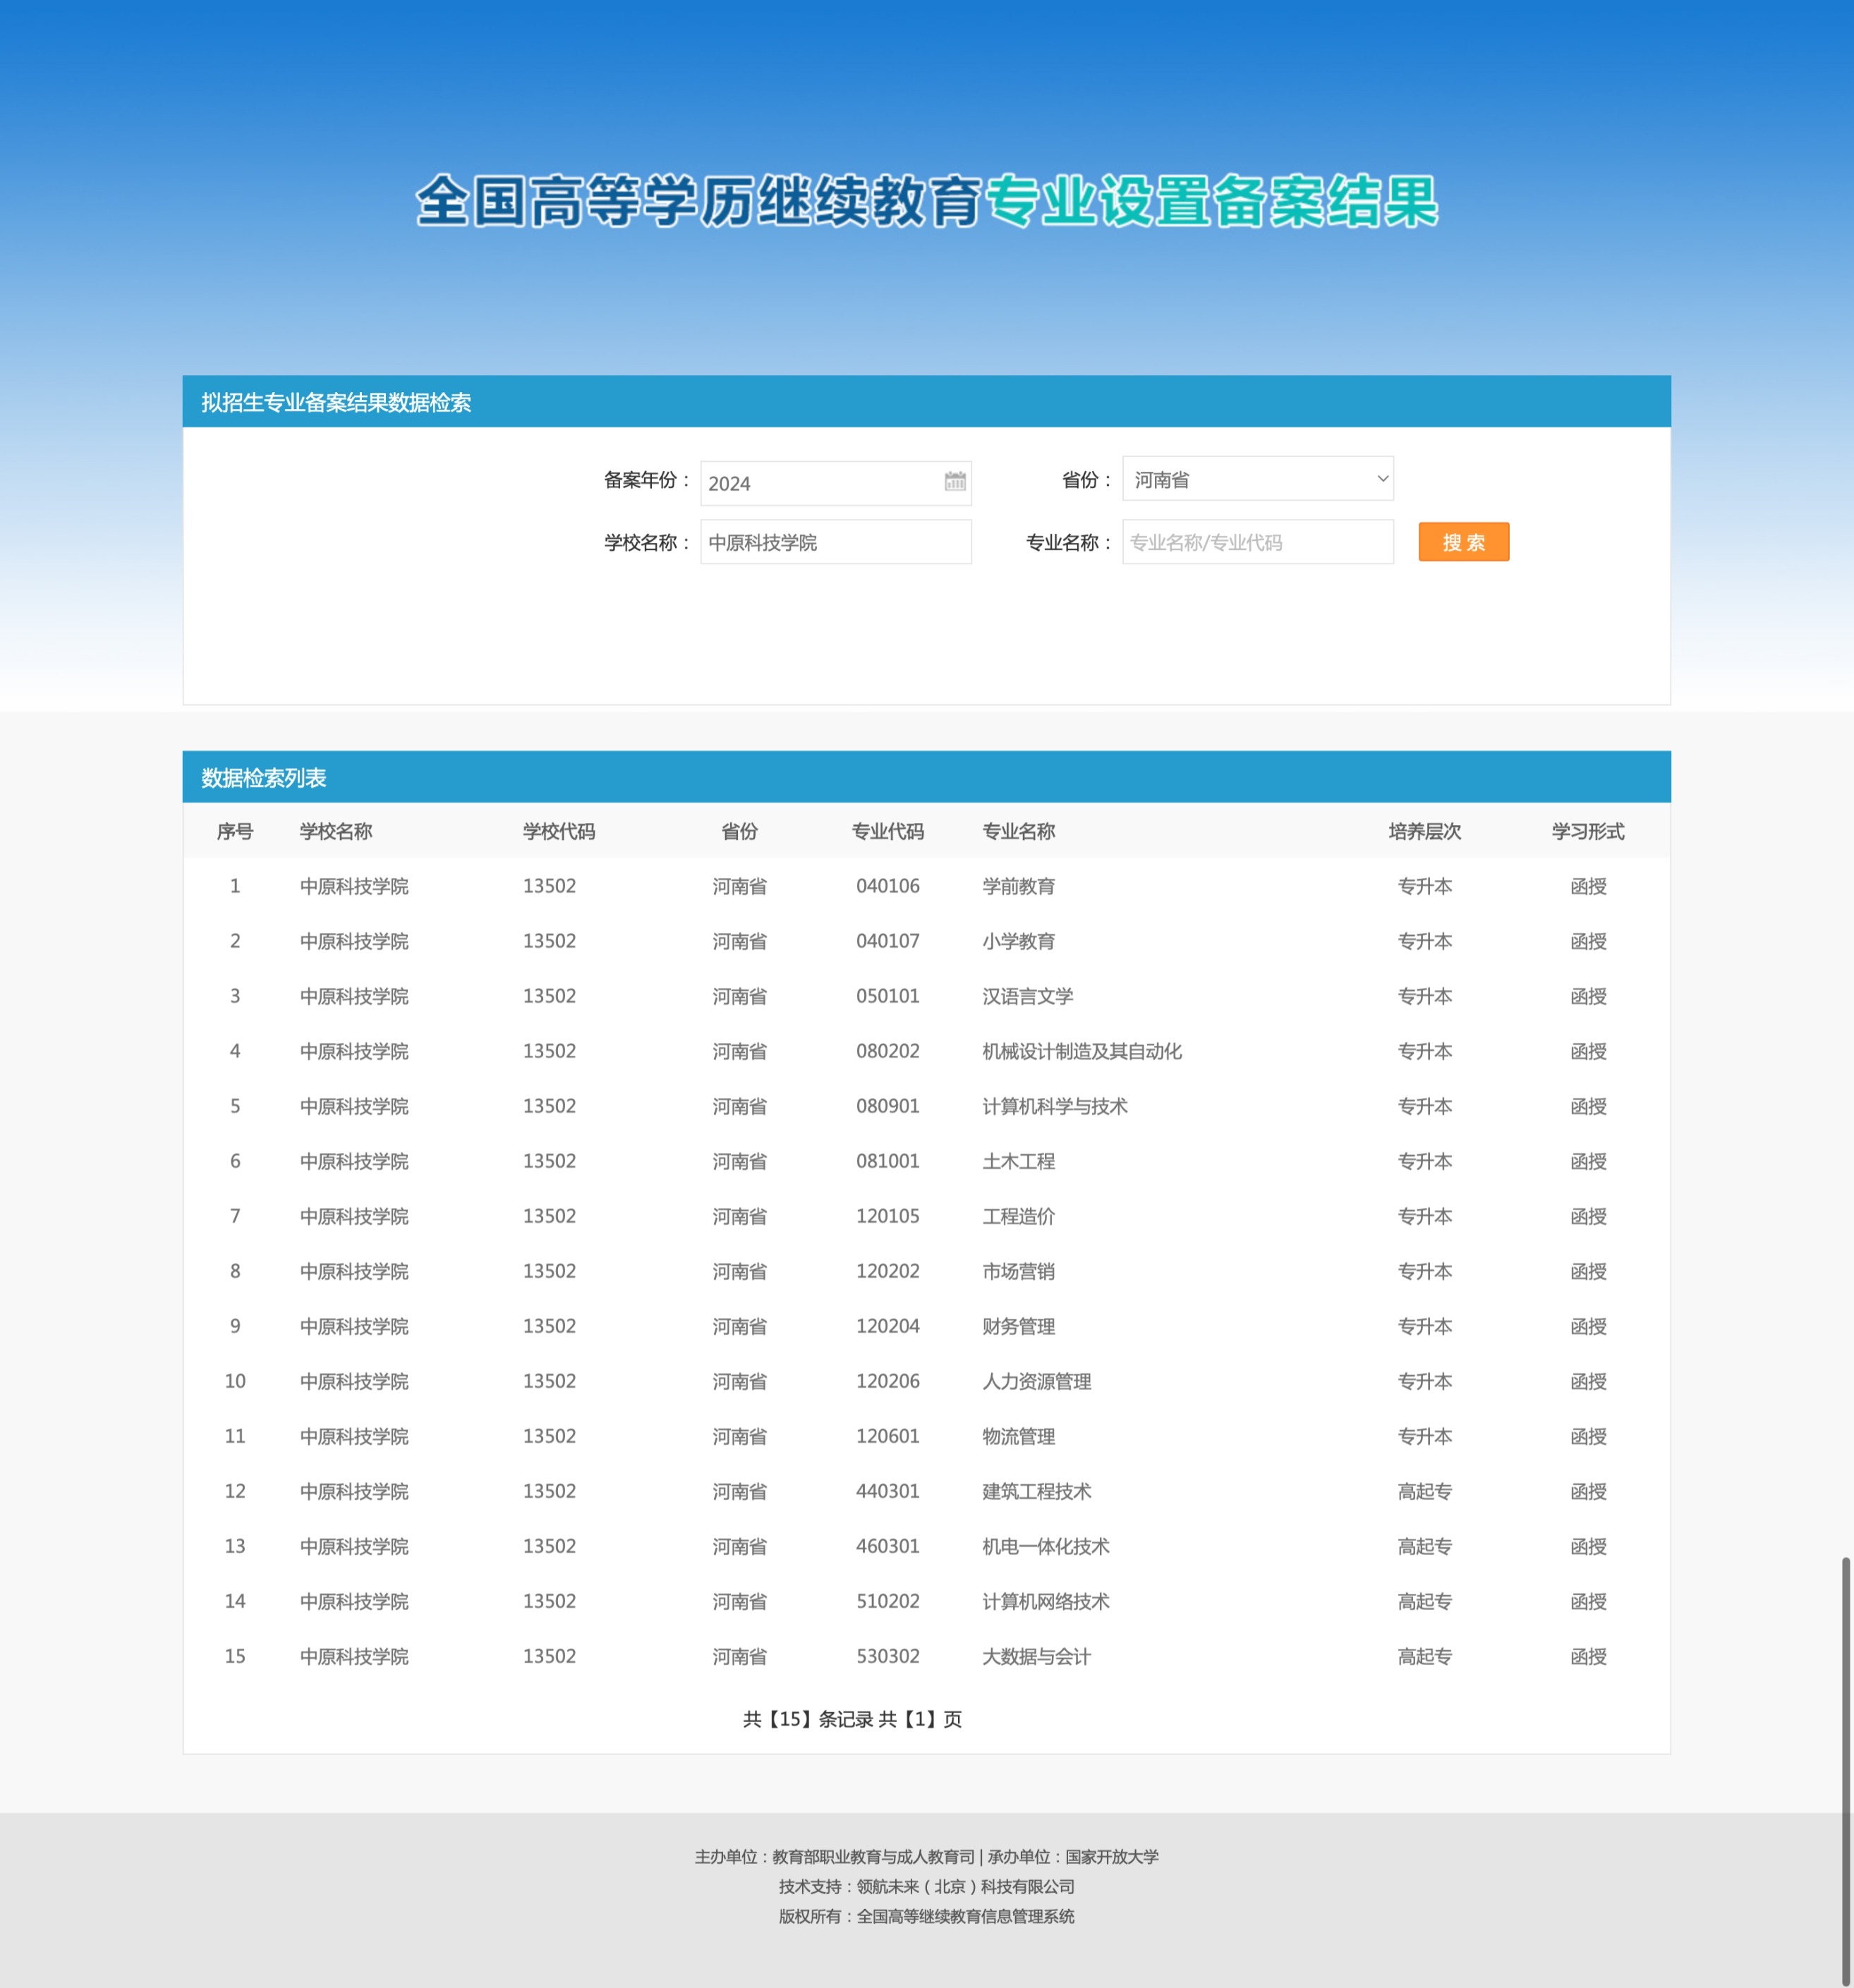
Task: Click major code 120202
Action: click(x=887, y=1271)
